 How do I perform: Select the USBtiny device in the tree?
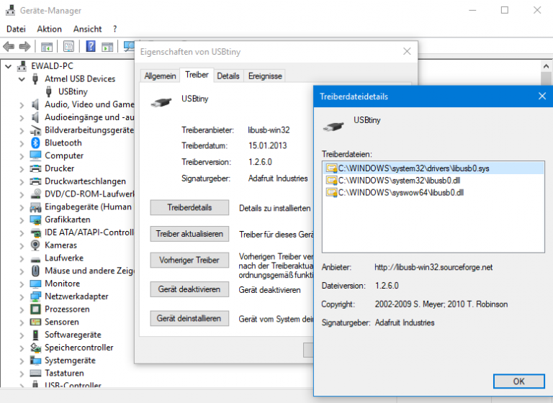coord(73,91)
